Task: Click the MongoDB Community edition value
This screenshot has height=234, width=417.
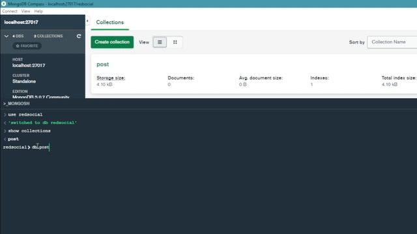Action: coord(40,97)
